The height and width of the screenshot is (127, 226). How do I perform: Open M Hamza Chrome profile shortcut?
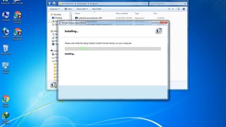(x=18, y=34)
